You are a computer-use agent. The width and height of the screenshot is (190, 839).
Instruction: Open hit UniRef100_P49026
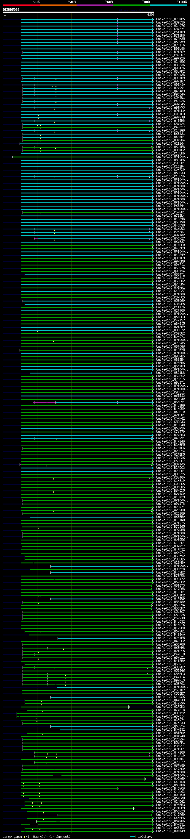170,101
